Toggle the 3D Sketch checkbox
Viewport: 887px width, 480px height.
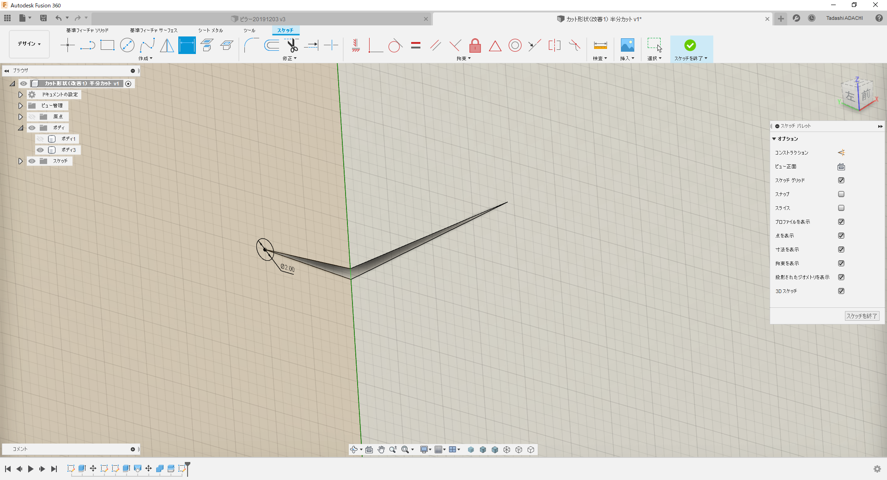pos(841,291)
